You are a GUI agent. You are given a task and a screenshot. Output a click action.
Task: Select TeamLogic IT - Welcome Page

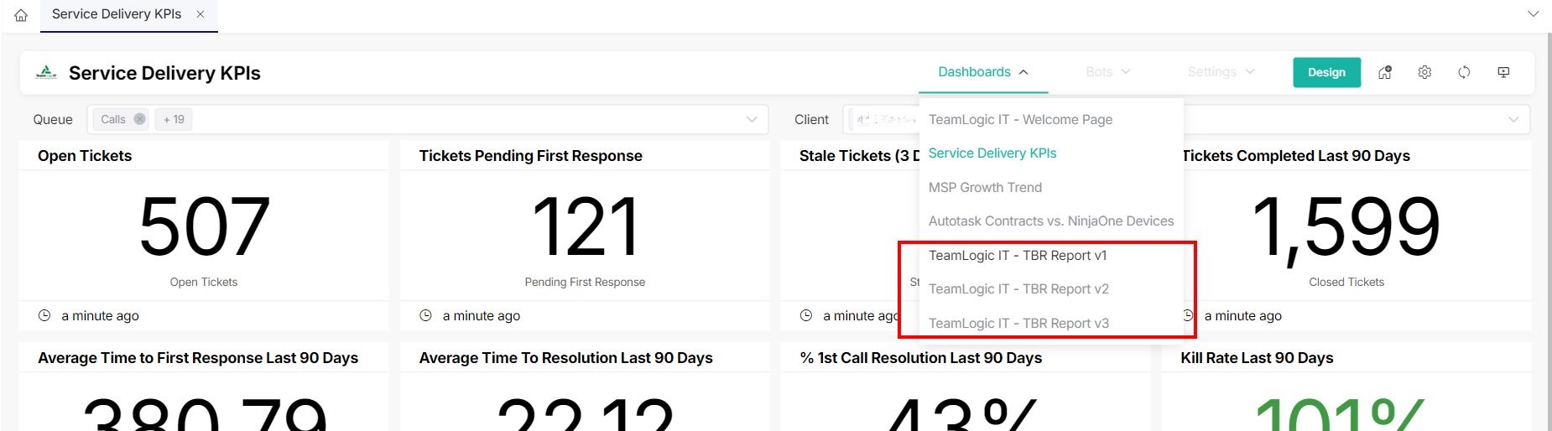pos(1020,120)
